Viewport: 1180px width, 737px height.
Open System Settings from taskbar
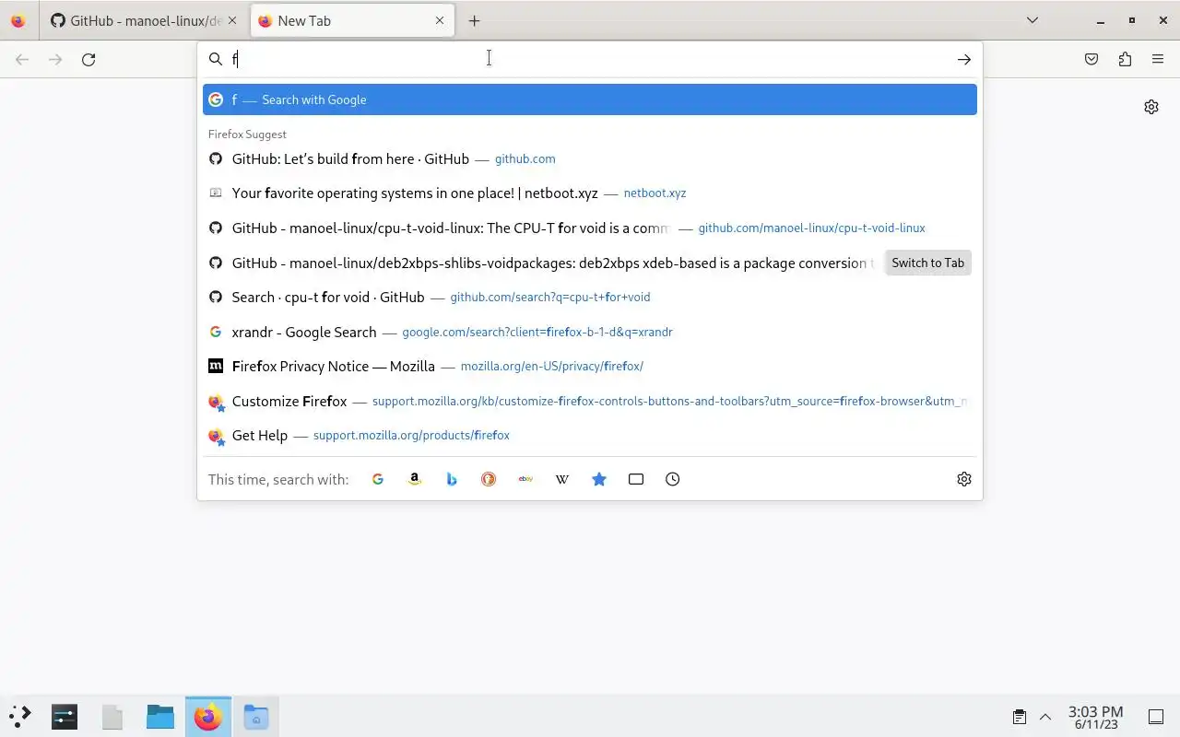[x=65, y=716]
